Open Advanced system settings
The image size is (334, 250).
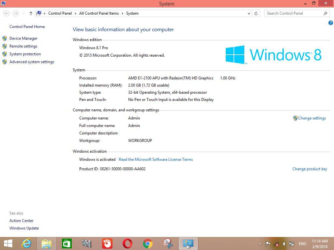[32, 62]
